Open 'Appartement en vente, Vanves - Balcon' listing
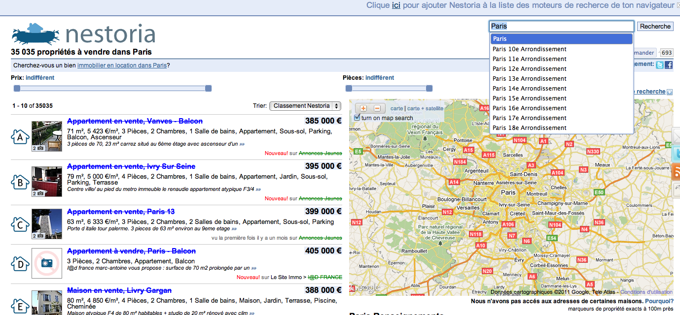The width and height of the screenshot is (680, 315). coord(135,121)
